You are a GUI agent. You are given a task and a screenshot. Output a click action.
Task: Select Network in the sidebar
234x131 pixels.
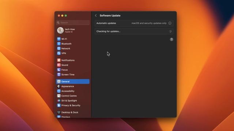(66, 48)
